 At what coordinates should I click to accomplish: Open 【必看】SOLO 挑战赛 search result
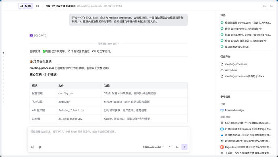[248, 153]
